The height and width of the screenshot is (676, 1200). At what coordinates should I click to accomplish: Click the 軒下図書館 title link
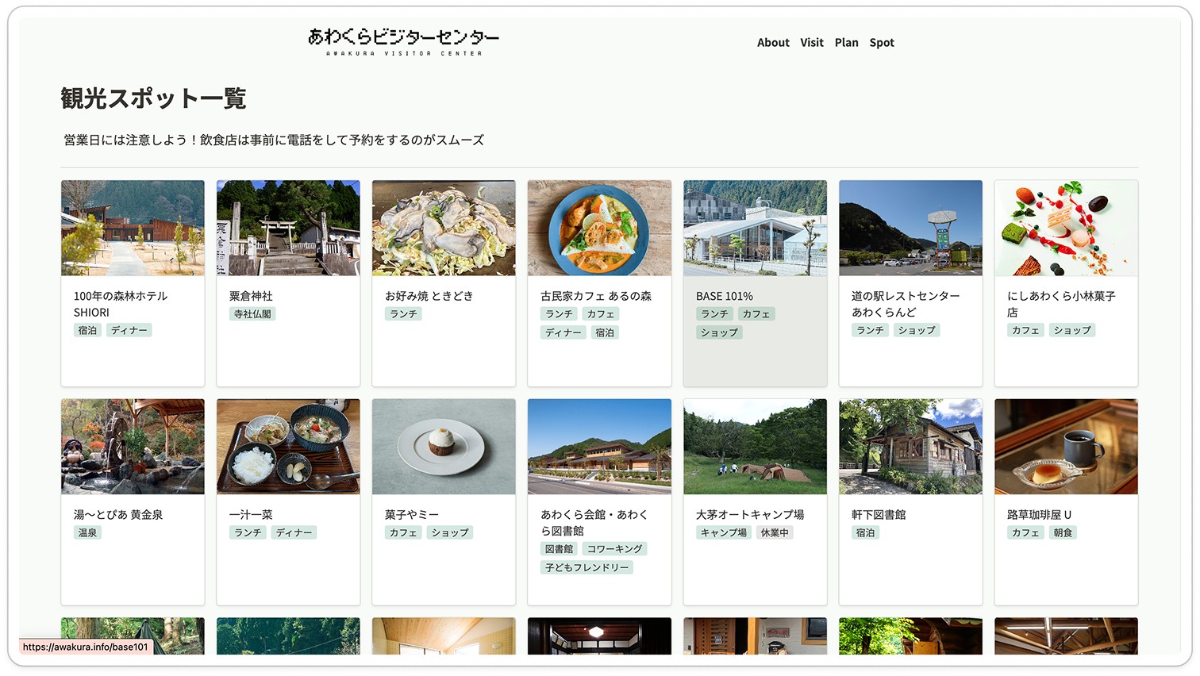coord(879,515)
